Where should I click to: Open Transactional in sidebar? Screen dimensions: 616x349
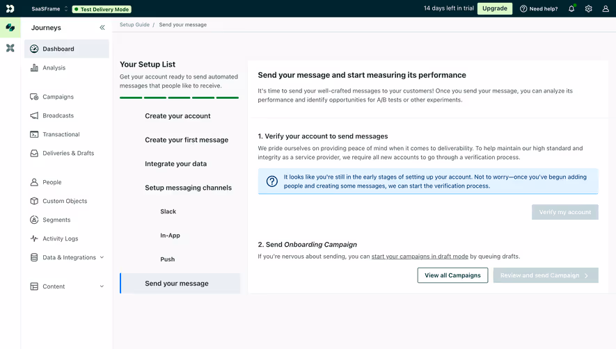[67, 134]
